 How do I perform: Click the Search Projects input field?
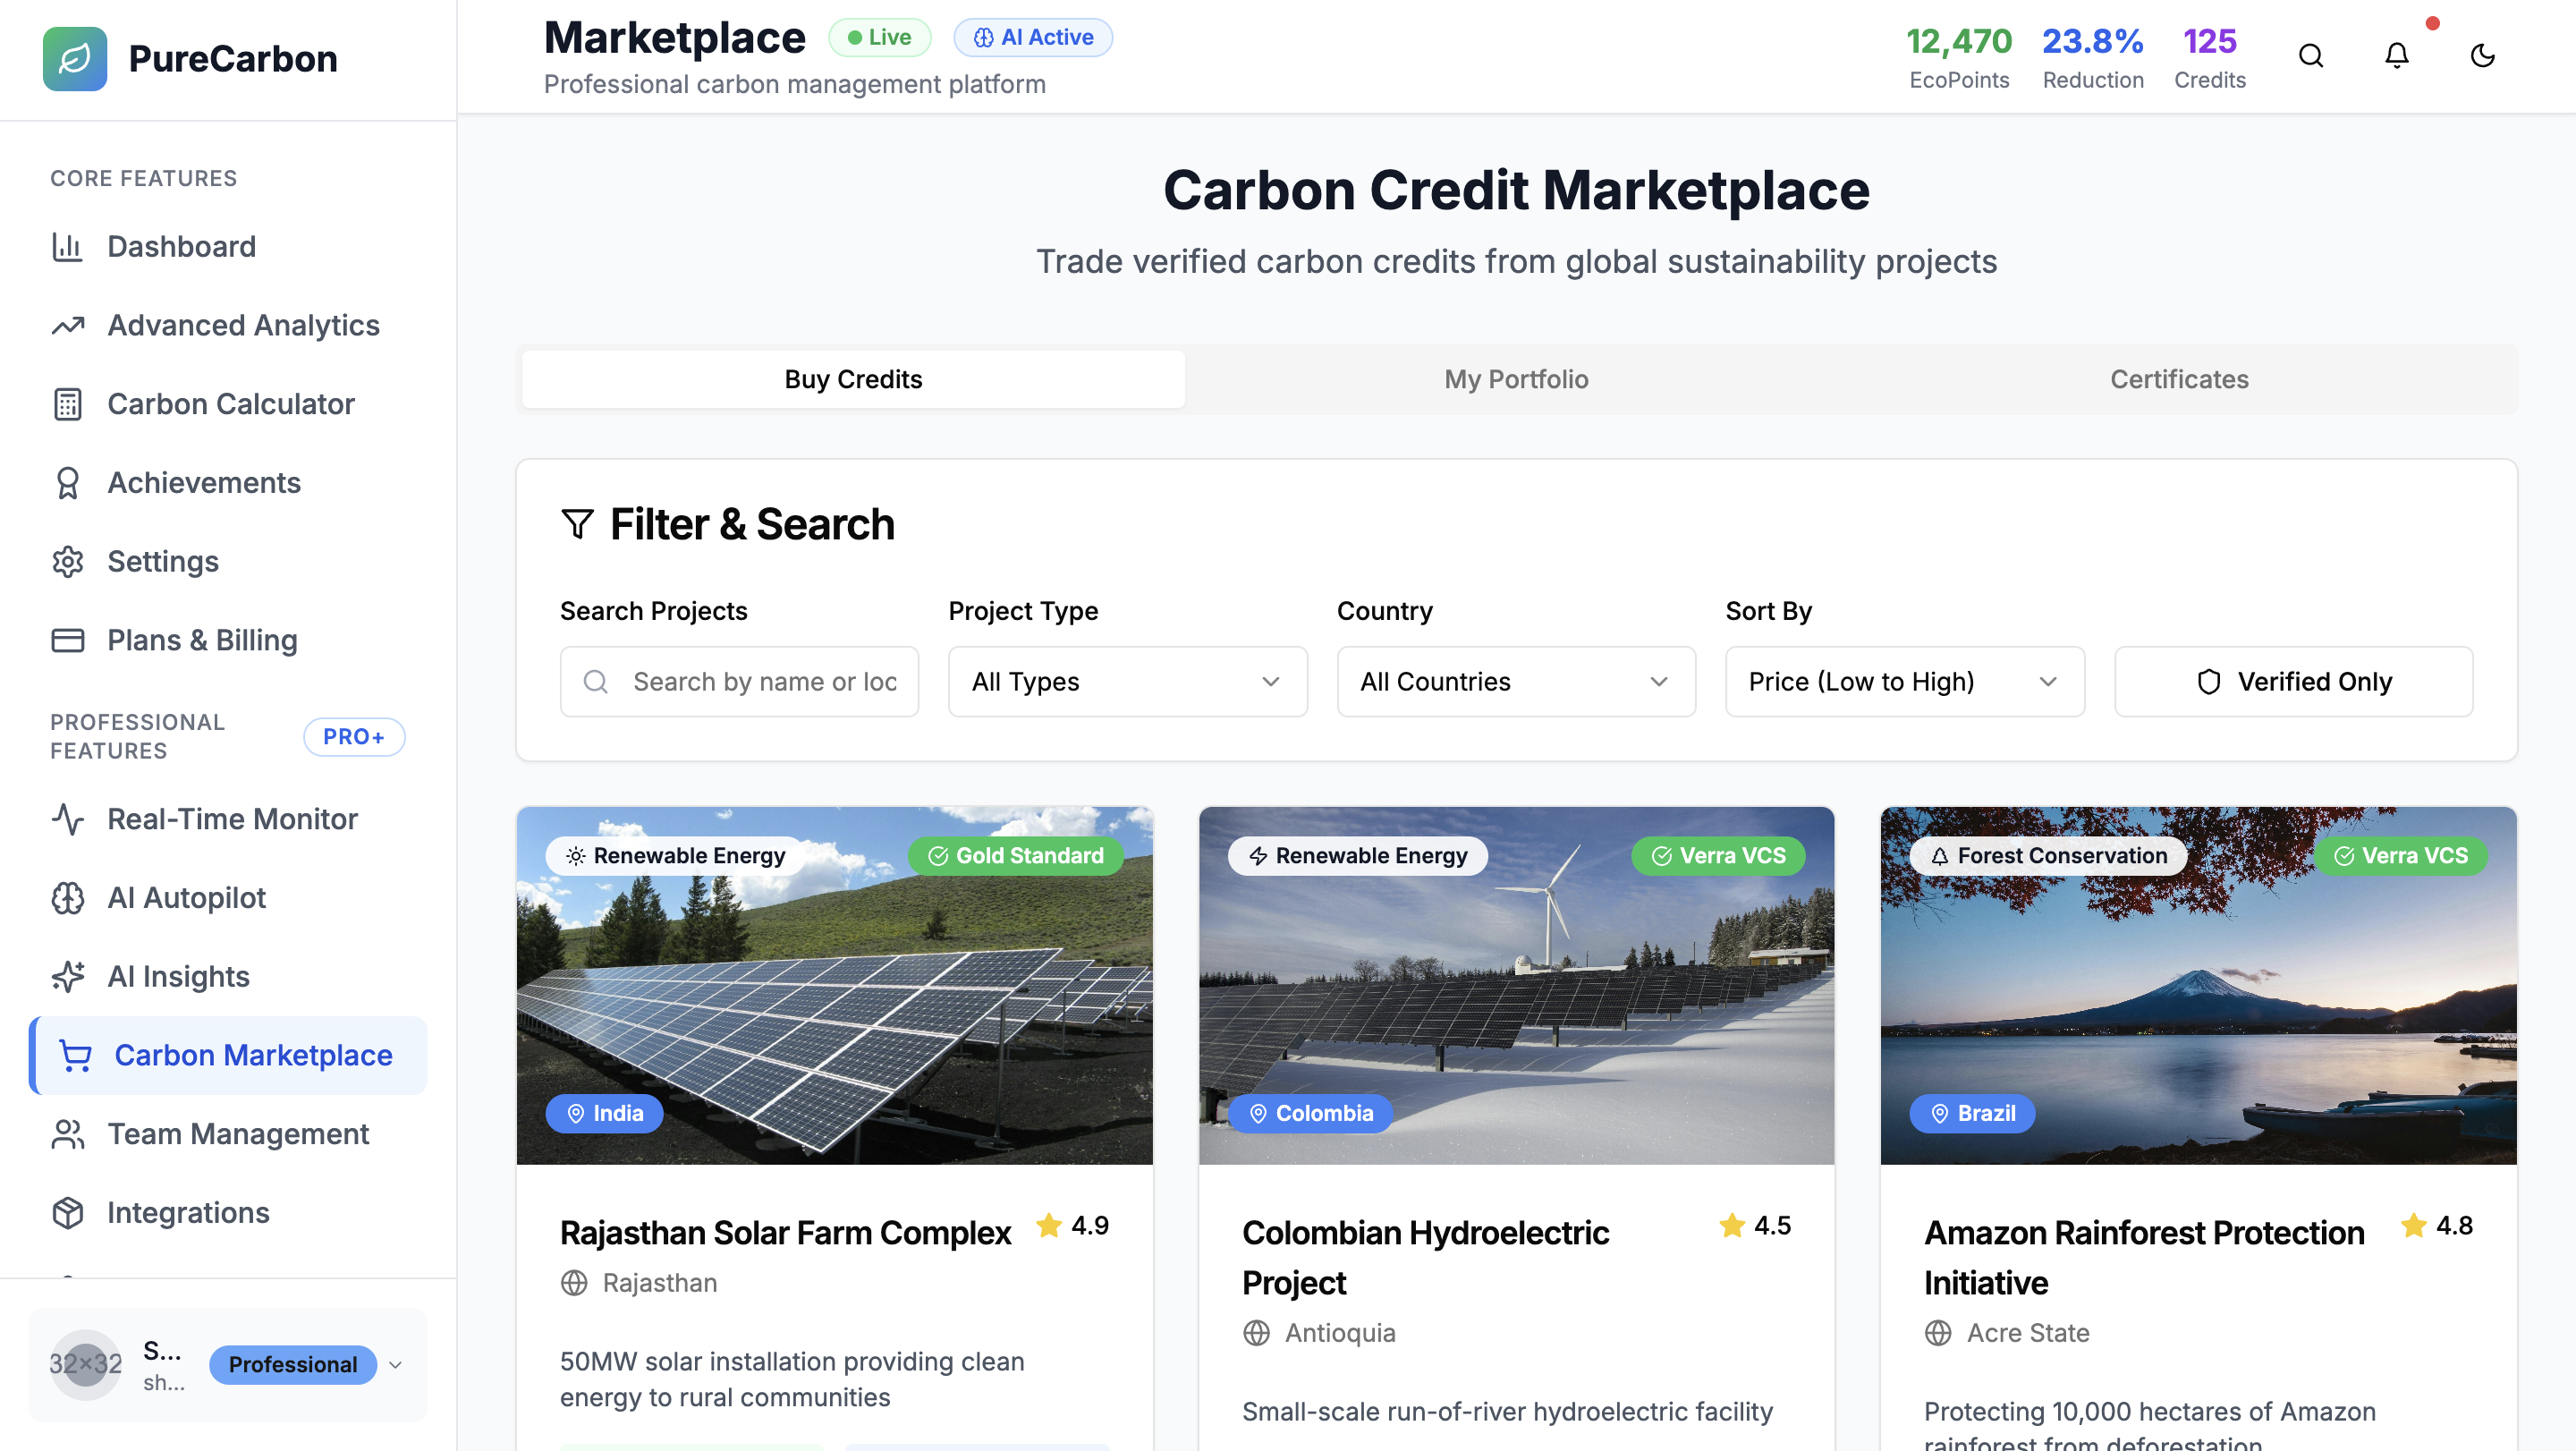click(x=764, y=681)
